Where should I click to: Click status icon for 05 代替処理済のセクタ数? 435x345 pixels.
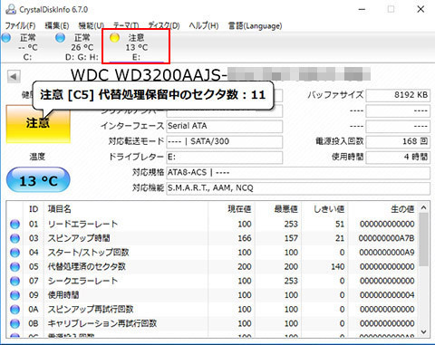click(14, 267)
